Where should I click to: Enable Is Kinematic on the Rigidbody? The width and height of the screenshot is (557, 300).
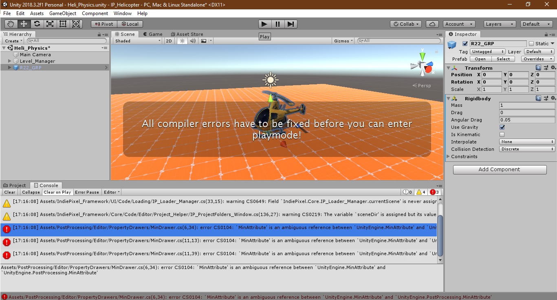click(502, 134)
